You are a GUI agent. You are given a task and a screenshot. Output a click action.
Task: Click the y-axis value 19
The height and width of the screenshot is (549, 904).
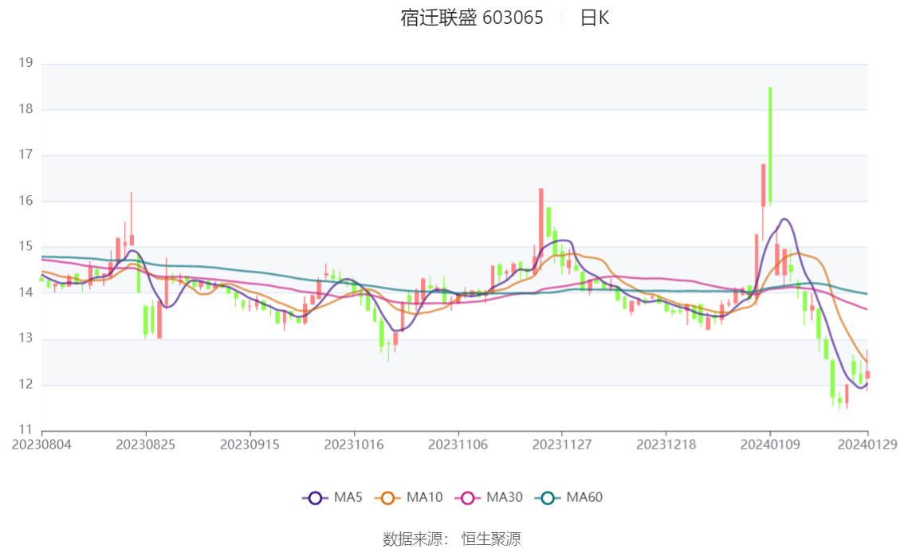point(26,63)
